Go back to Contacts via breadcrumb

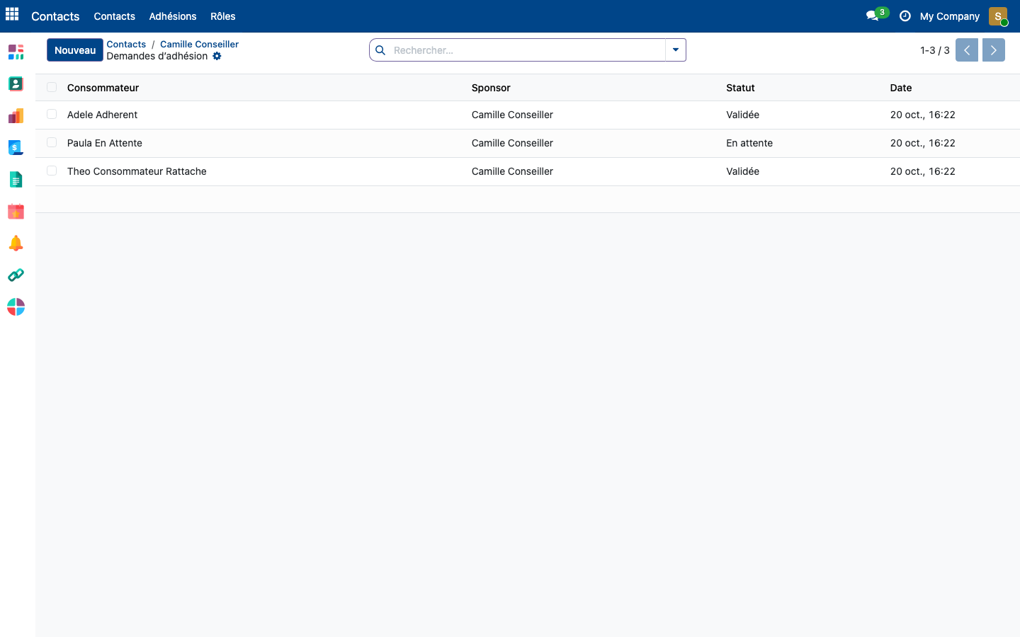pyautogui.click(x=126, y=44)
